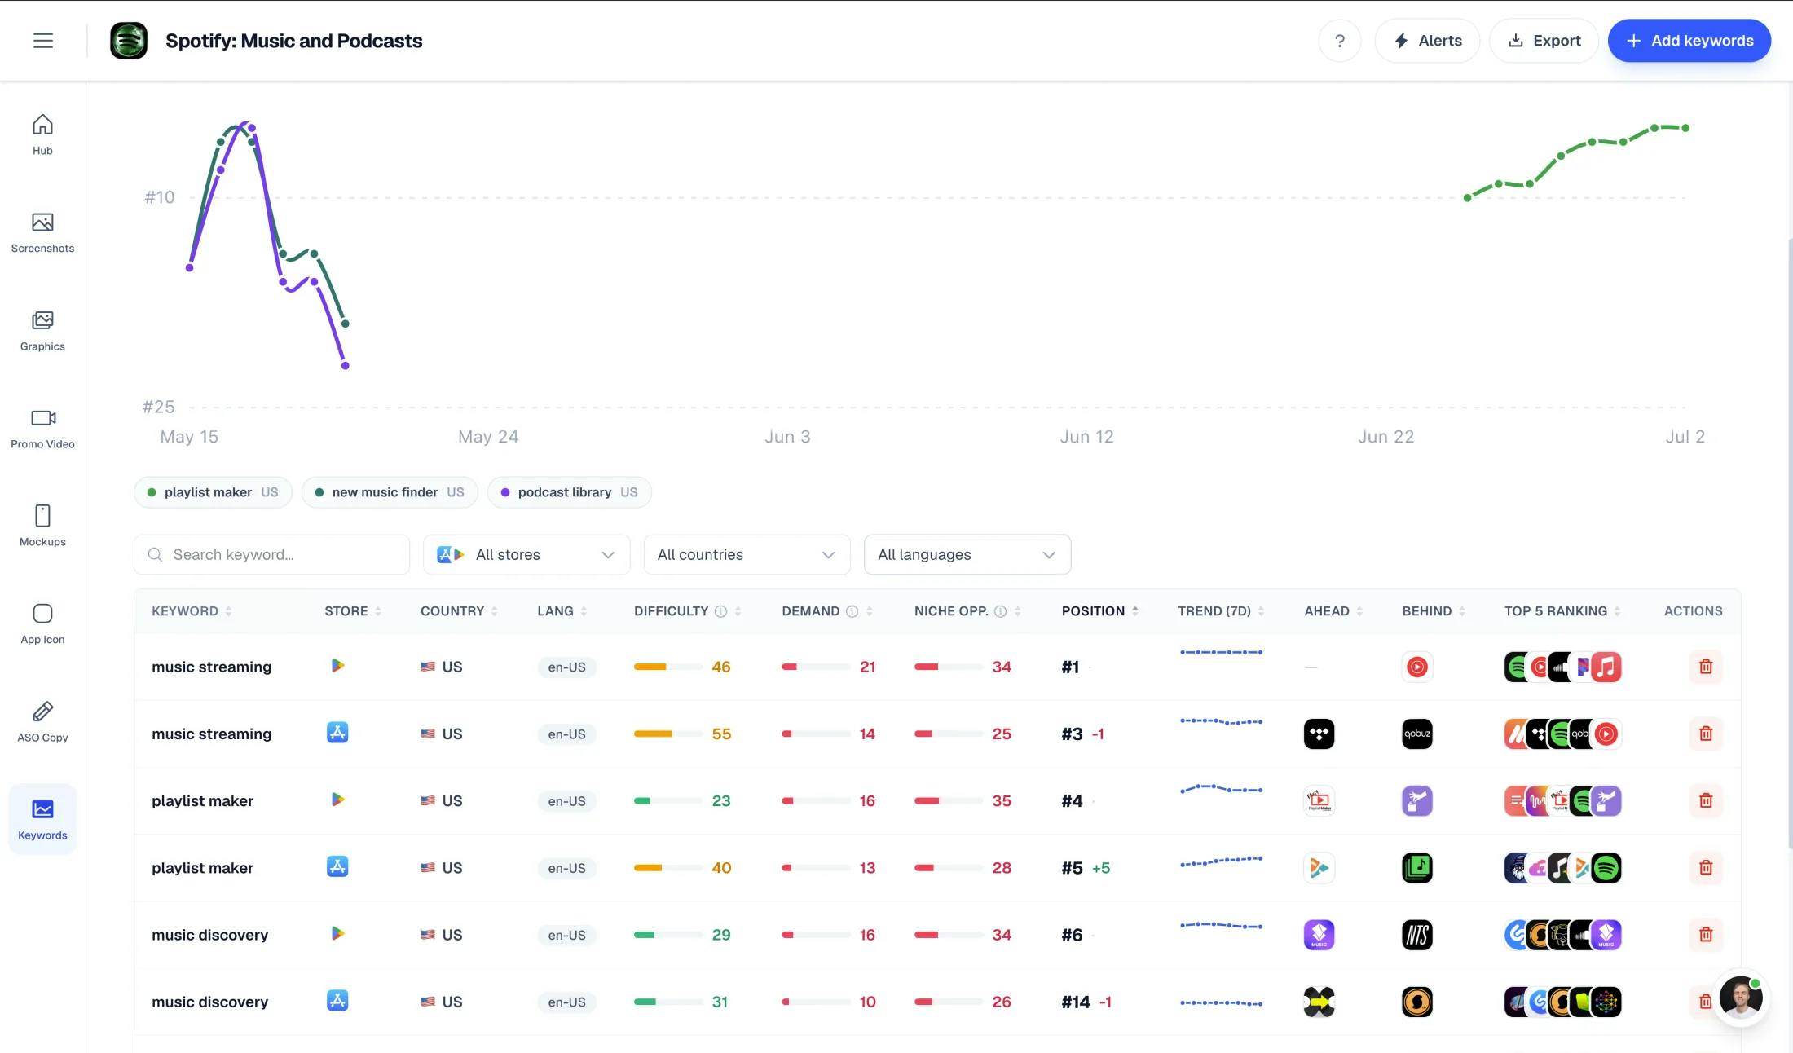The width and height of the screenshot is (1793, 1053).
Task: Open behind app icon in music discovery #14 row
Action: click(x=1417, y=1002)
